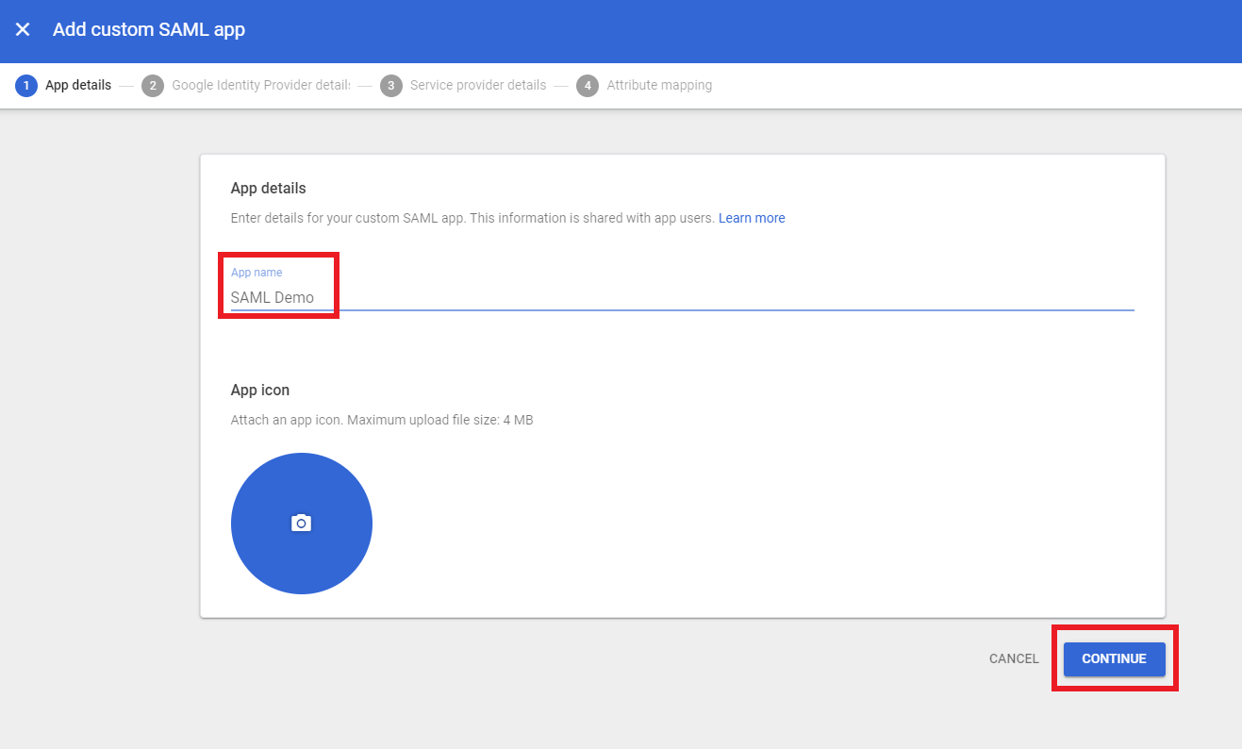1242x749 pixels.
Task: Click the "App icon" section heading
Action: [x=259, y=390]
